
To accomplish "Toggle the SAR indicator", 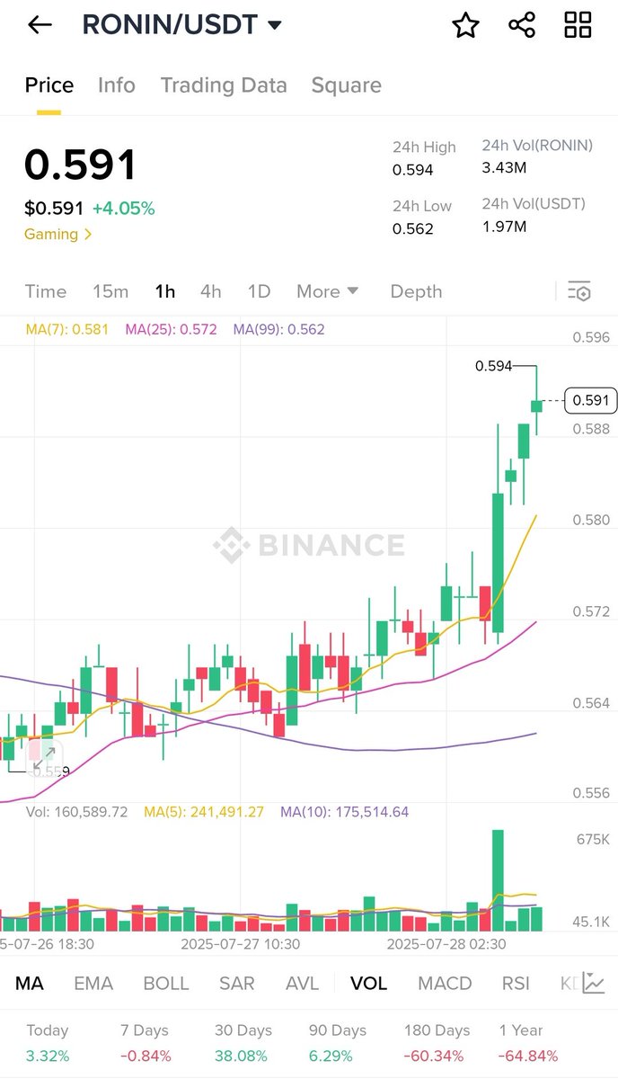I will click(x=237, y=983).
